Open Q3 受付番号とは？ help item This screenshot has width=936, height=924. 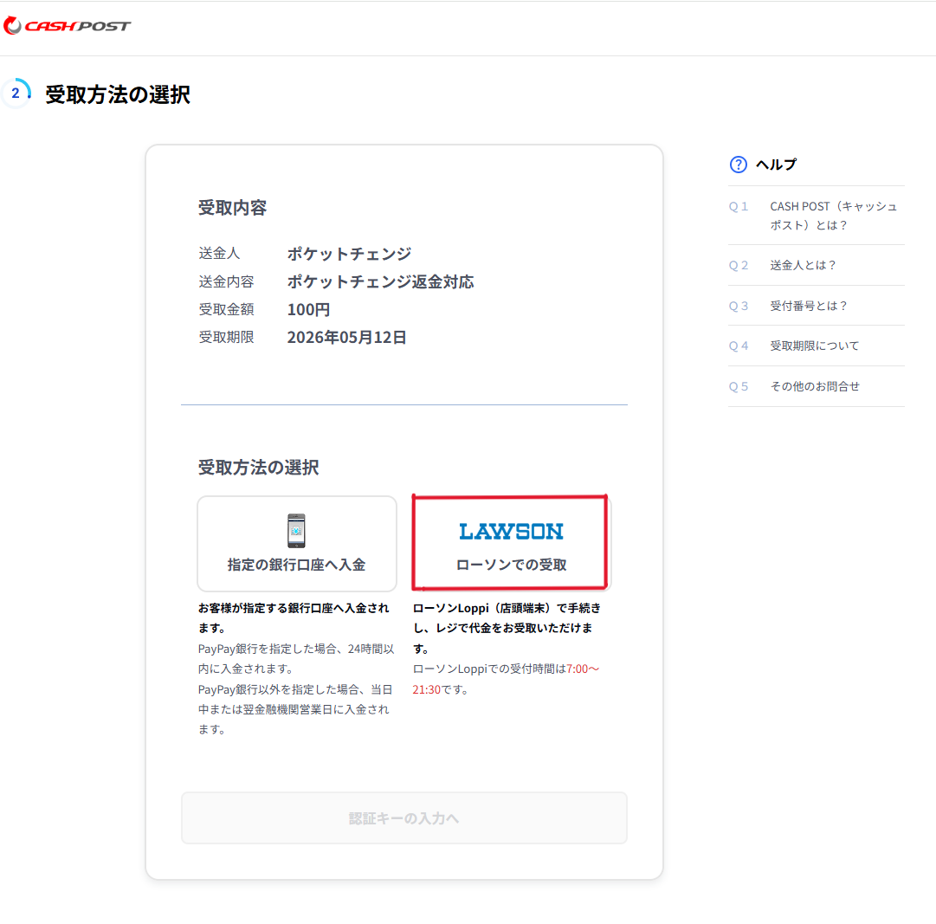[x=816, y=306]
